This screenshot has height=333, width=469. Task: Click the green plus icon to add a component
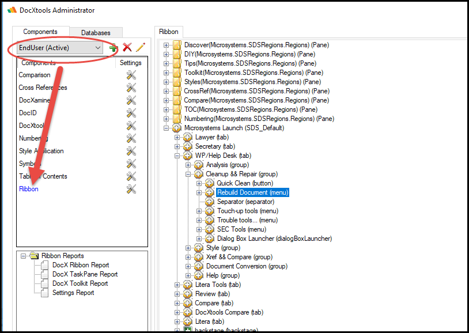click(x=113, y=48)
